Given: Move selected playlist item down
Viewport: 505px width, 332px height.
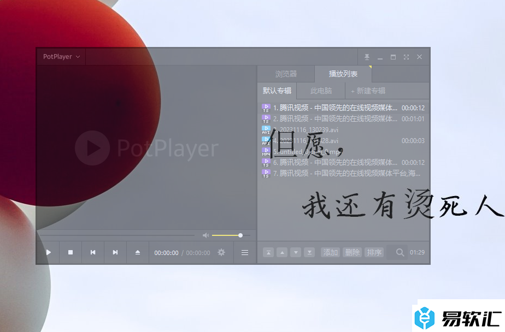Looking at the screenshot, I should [x=296, y=252].
